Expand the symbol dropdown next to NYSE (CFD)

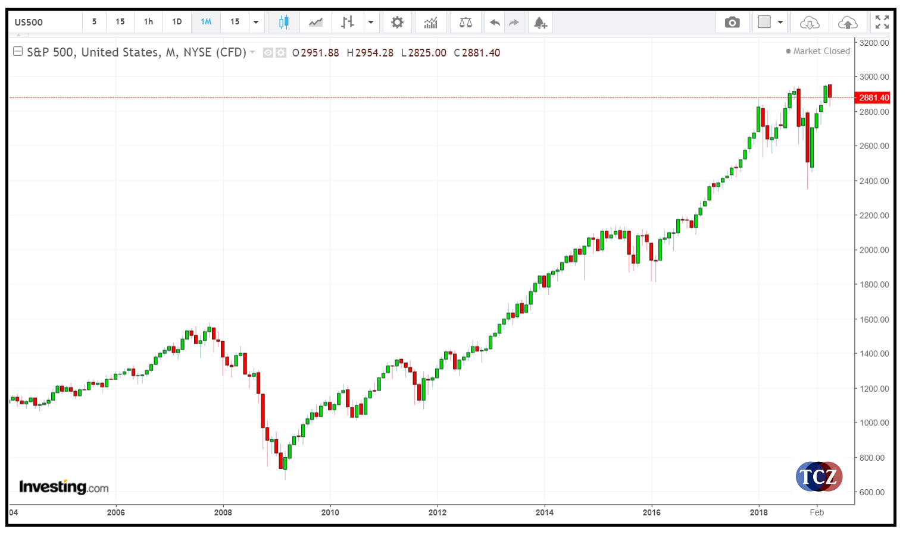253,53
